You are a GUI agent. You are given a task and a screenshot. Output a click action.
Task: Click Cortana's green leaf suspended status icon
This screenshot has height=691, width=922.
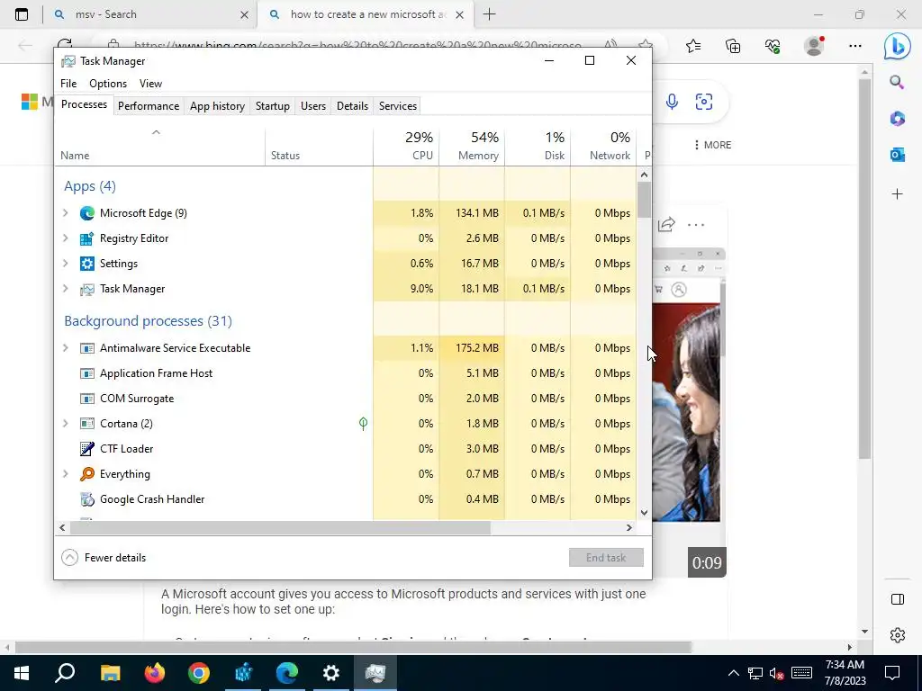tap(364, 423)
